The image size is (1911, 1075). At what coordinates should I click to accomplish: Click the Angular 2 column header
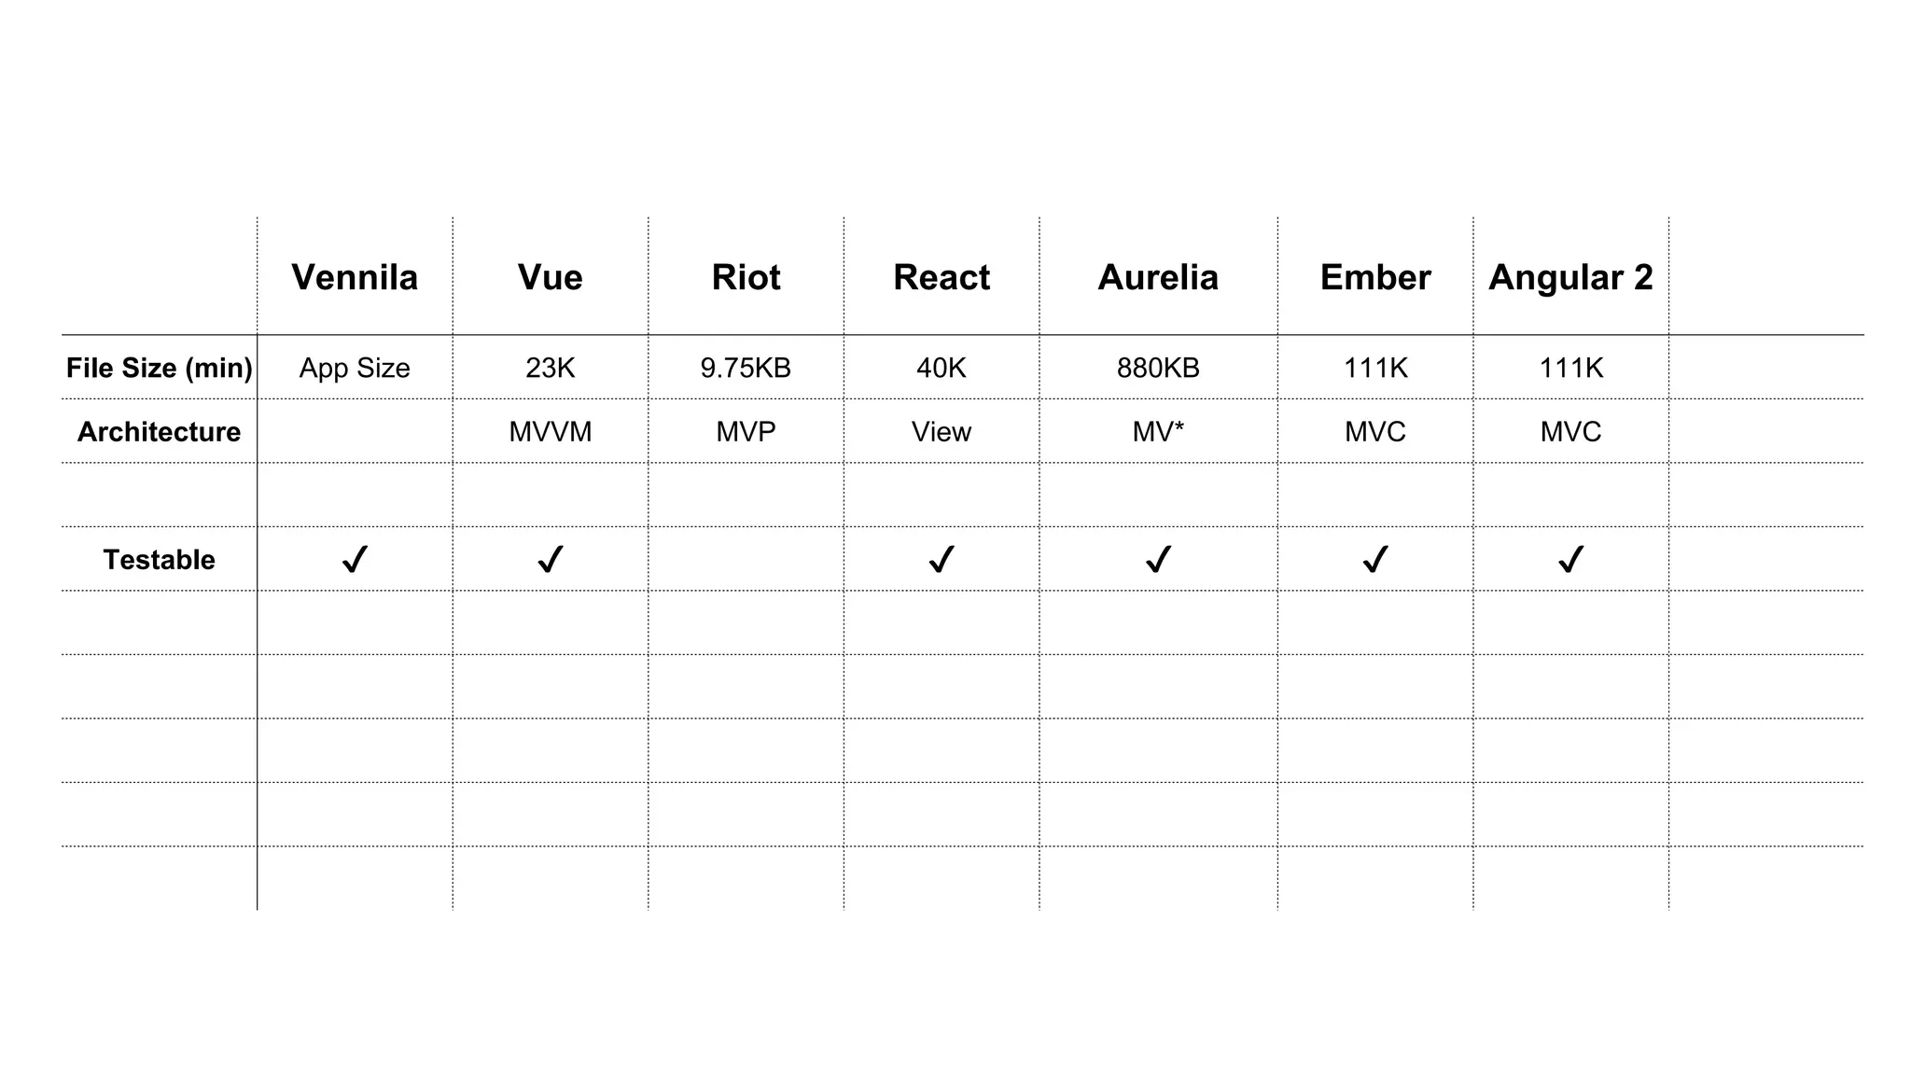[1570, 277]
